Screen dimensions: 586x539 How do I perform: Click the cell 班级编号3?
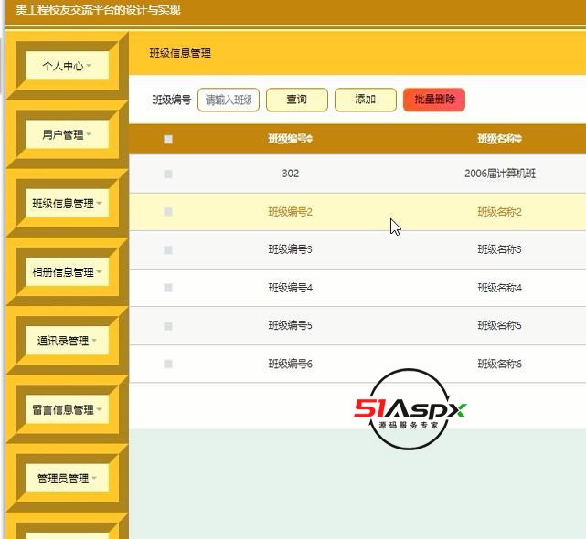pyautogui.click(x=291, y=249)
